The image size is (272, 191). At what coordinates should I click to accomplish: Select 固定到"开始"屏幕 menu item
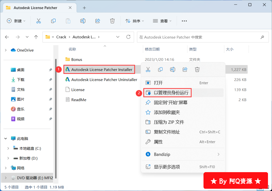pos(183,103)
